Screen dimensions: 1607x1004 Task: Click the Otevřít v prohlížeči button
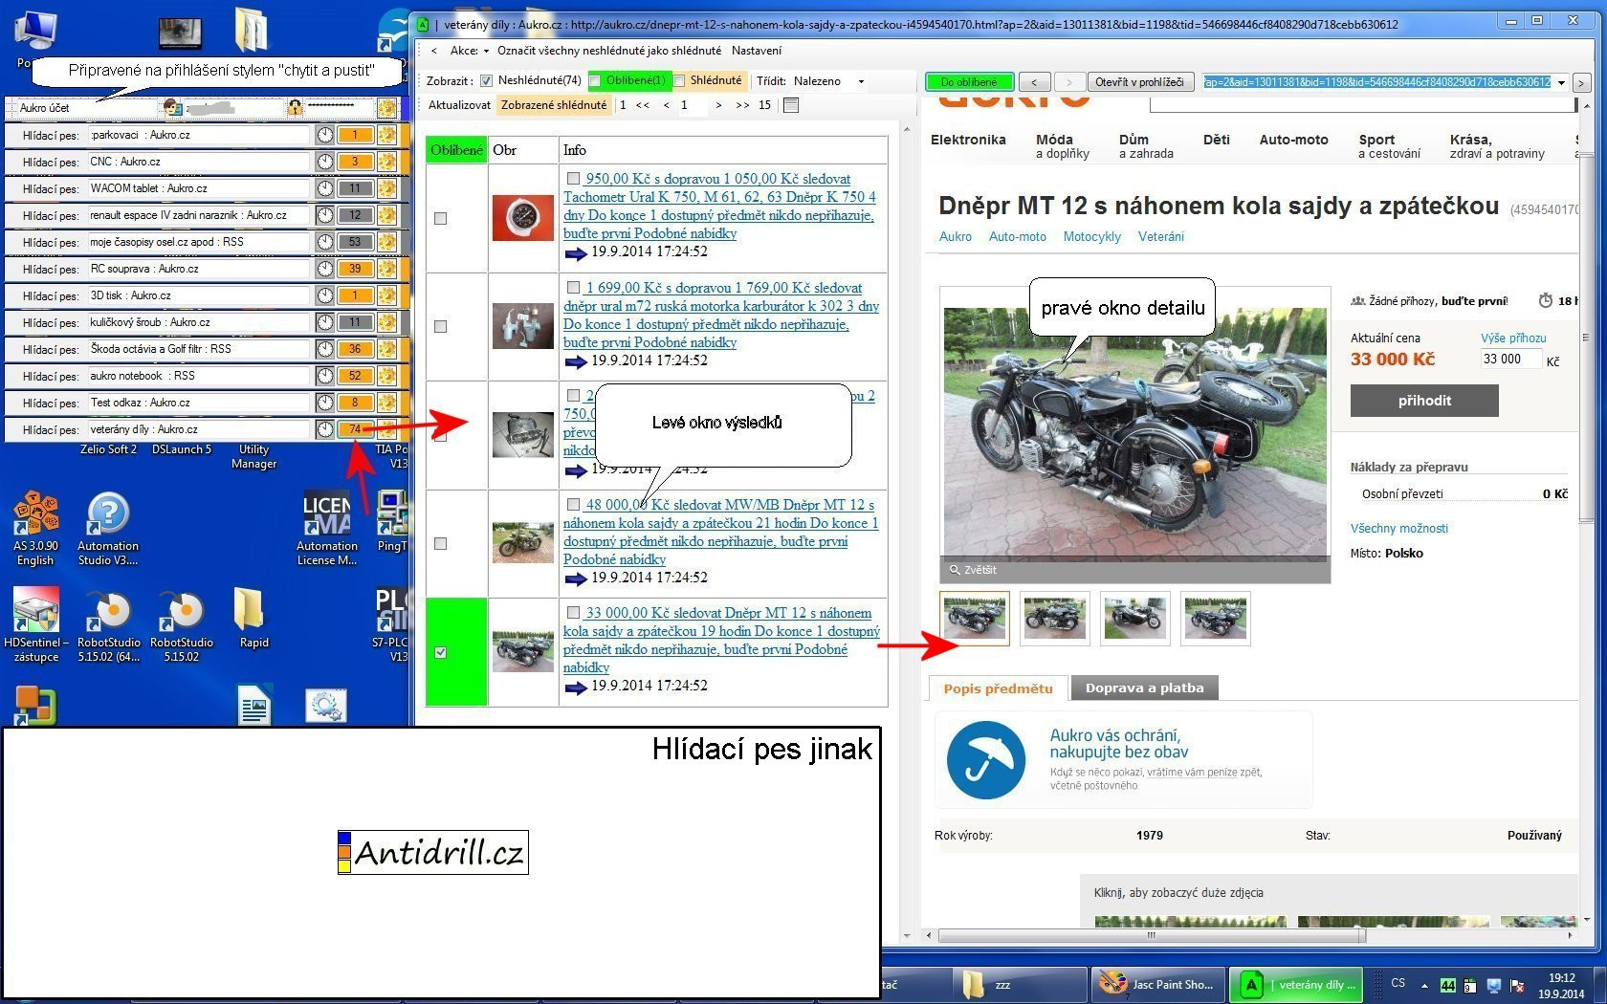(x=1139, y=82)
